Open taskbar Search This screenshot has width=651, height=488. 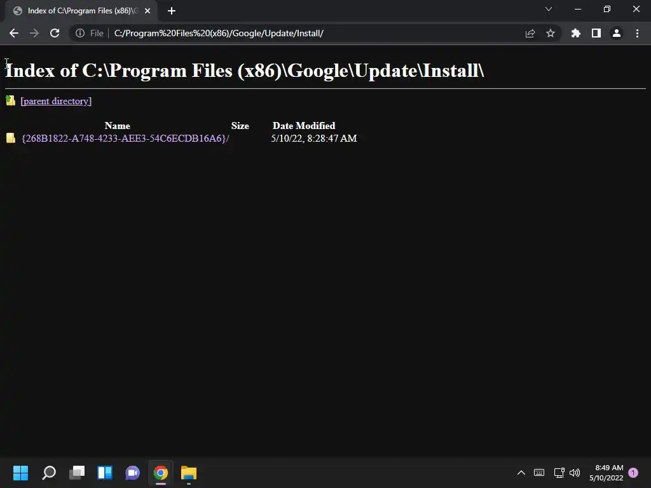(x=48, y=473)
